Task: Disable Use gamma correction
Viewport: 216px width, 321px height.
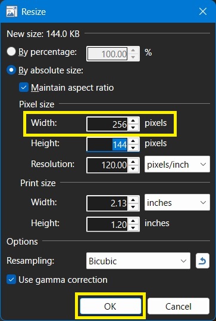Action: pos(11,280)
